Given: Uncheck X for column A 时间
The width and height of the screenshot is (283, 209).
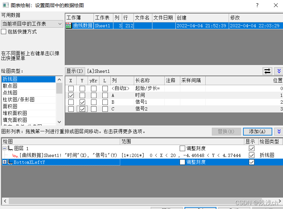Looking at the screenshot, I should (x=71, y=95).
